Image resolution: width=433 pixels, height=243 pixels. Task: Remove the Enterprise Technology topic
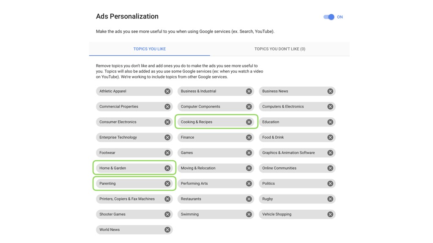pos(167,137)
